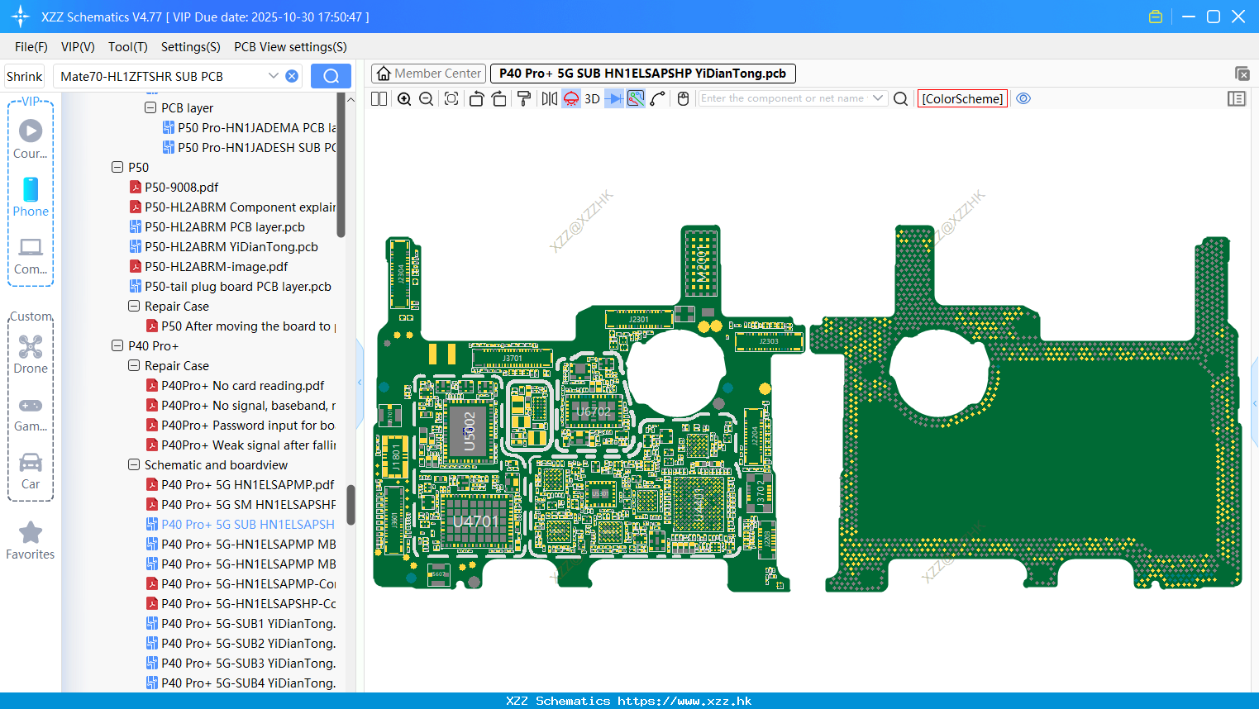Zoom in on the PCB view

click(x=404, y=98)
